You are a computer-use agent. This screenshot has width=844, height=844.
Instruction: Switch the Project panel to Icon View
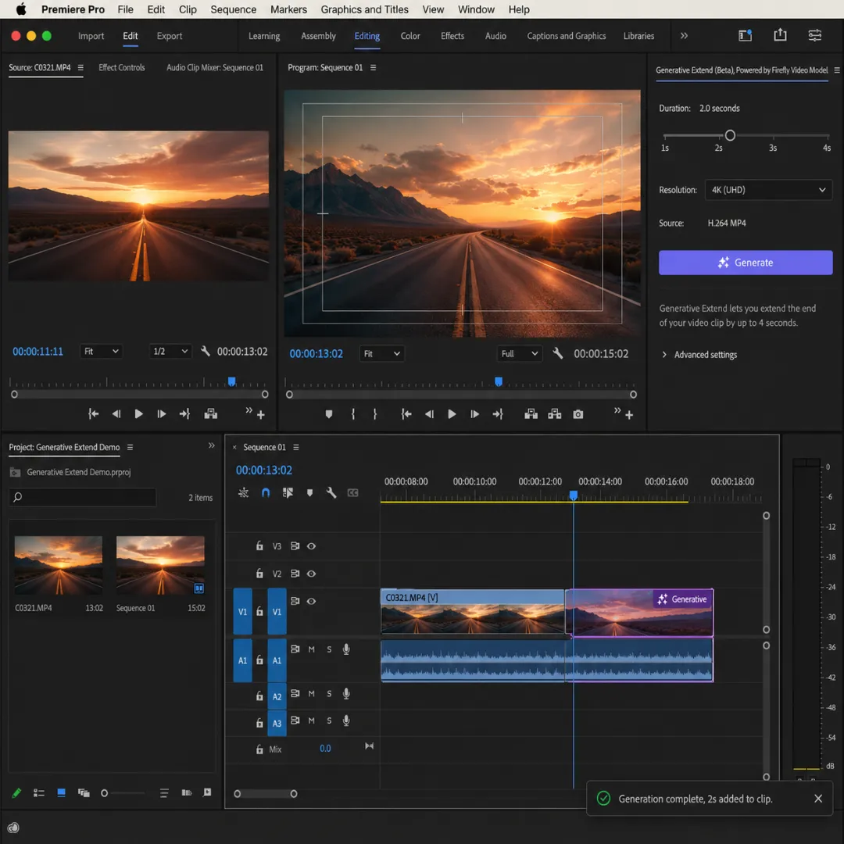tap(62, 793)
